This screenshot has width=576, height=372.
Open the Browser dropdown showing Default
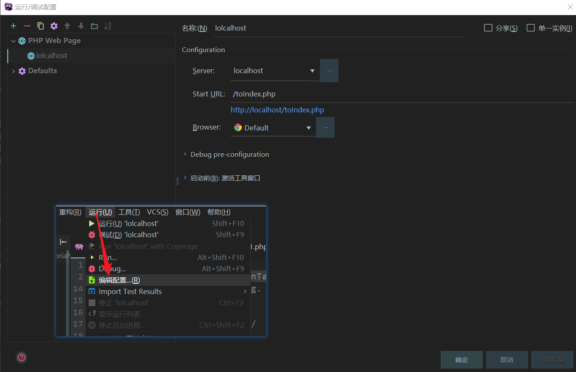[273, 127]
